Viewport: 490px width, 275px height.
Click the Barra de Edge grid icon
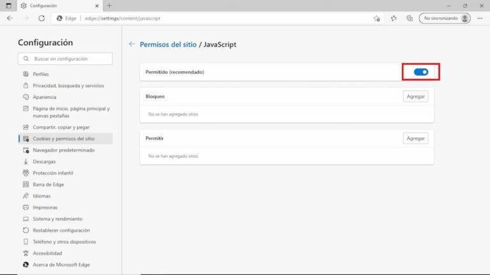tap(26, 185)
